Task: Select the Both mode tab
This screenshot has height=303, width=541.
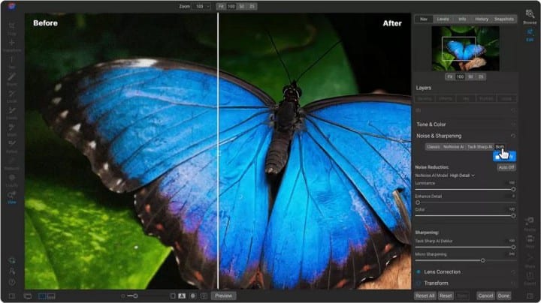Action: click(x=500, y=147)
